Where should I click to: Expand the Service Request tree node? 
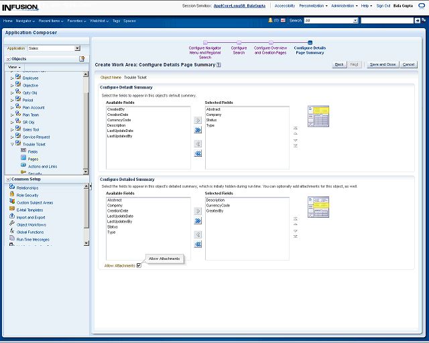click(x=11, y=137)
